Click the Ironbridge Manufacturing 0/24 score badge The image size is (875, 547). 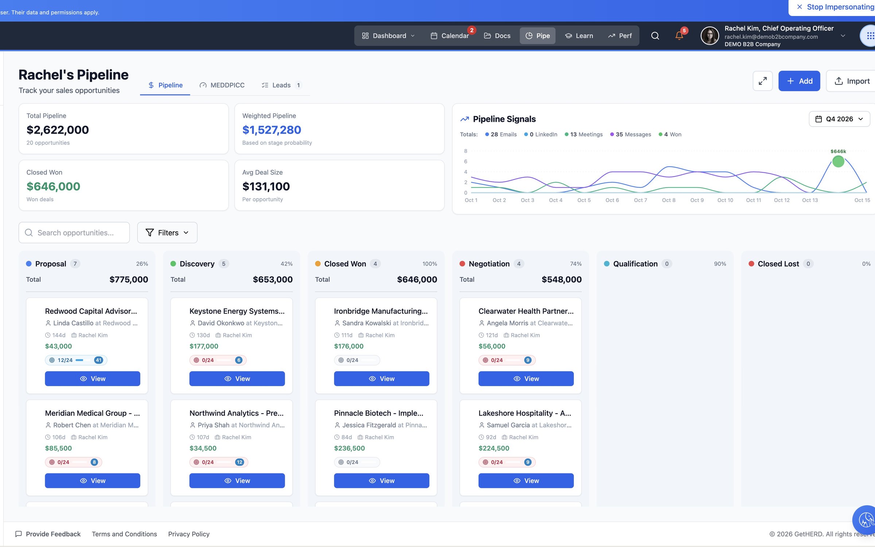coord(357,360)
